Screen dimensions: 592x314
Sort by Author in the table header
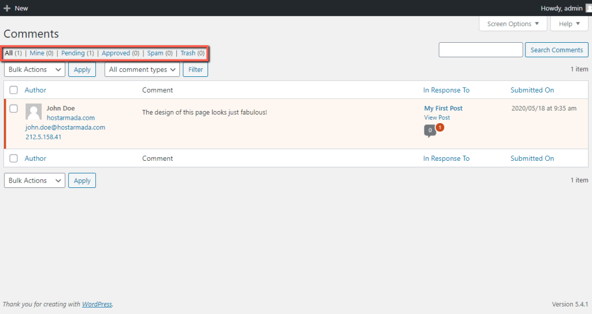35,90
